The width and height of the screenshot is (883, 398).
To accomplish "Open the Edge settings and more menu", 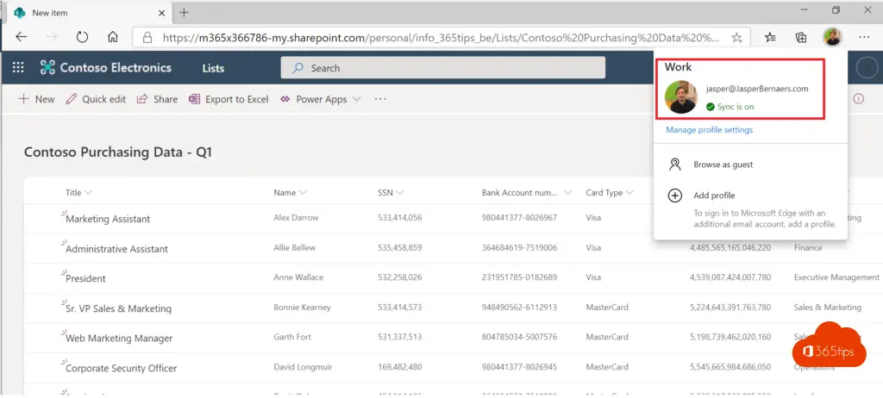I will (862, 37).
